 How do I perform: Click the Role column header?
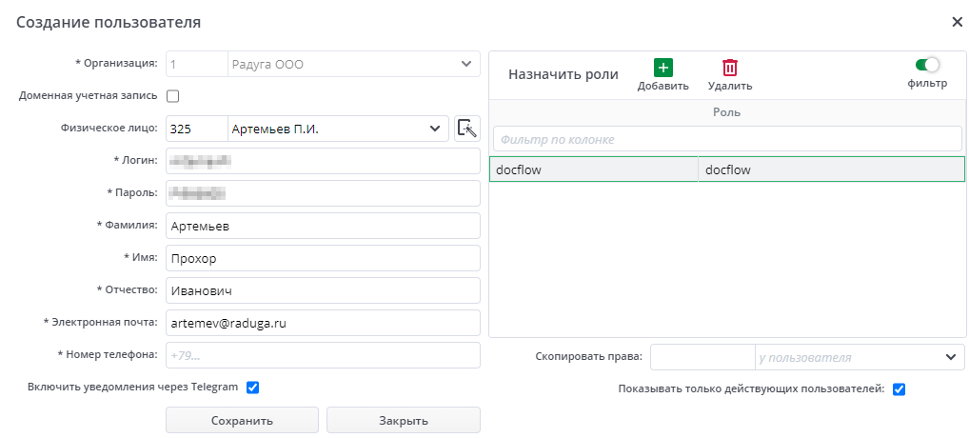(x=726, y=112)
